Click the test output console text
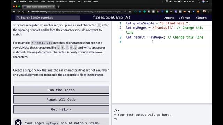The width and height of the screenshot is (223, 125). [x=143, y=115]
